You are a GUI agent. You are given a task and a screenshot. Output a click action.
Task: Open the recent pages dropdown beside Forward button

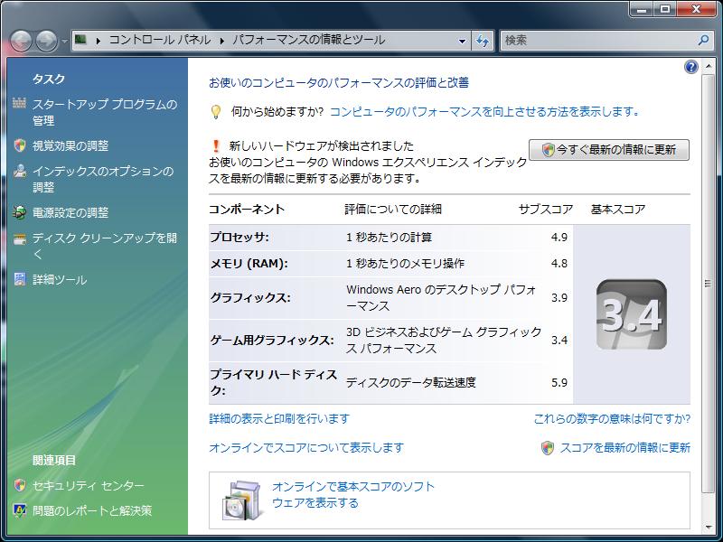click(64, 42)
